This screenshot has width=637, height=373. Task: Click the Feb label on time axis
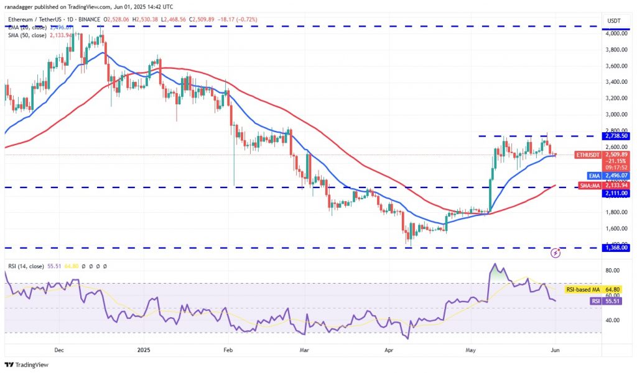[228, 350]
